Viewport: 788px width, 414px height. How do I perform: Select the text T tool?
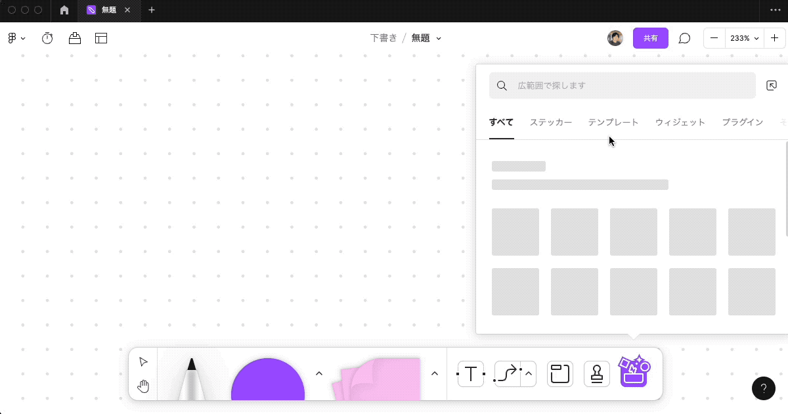(471, 374)
